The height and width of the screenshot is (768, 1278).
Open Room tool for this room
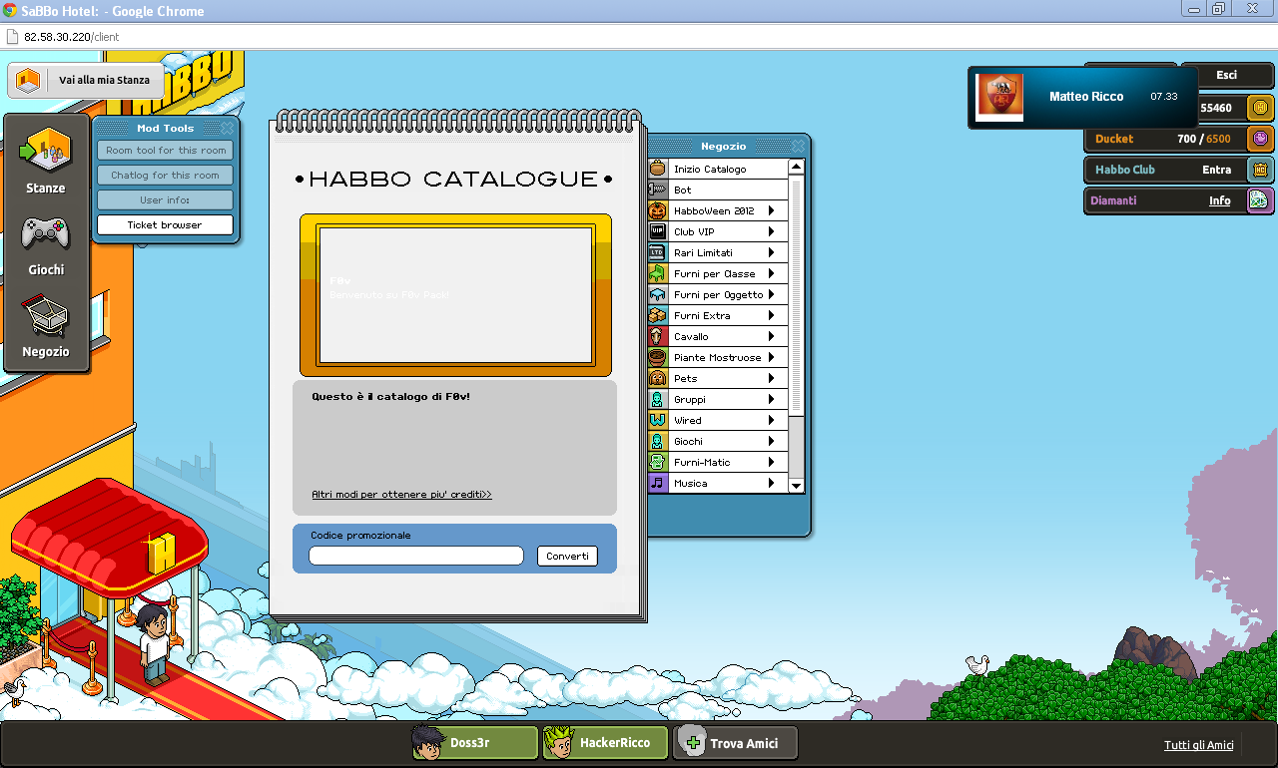(165, 150)
